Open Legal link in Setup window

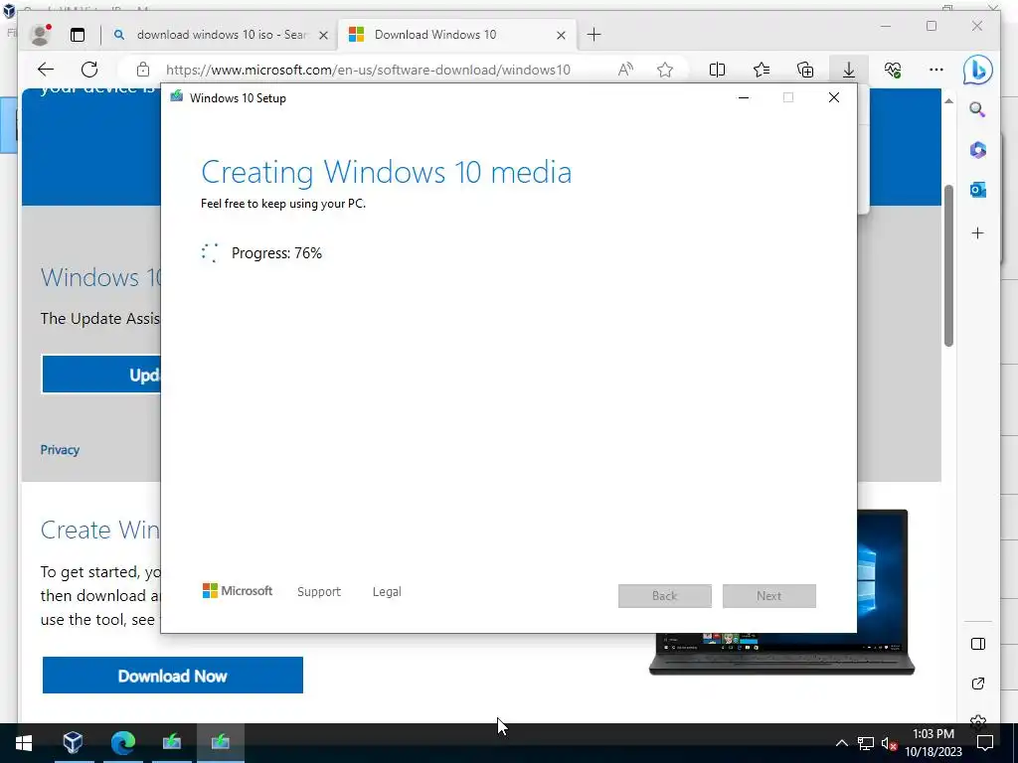[387, 592]
